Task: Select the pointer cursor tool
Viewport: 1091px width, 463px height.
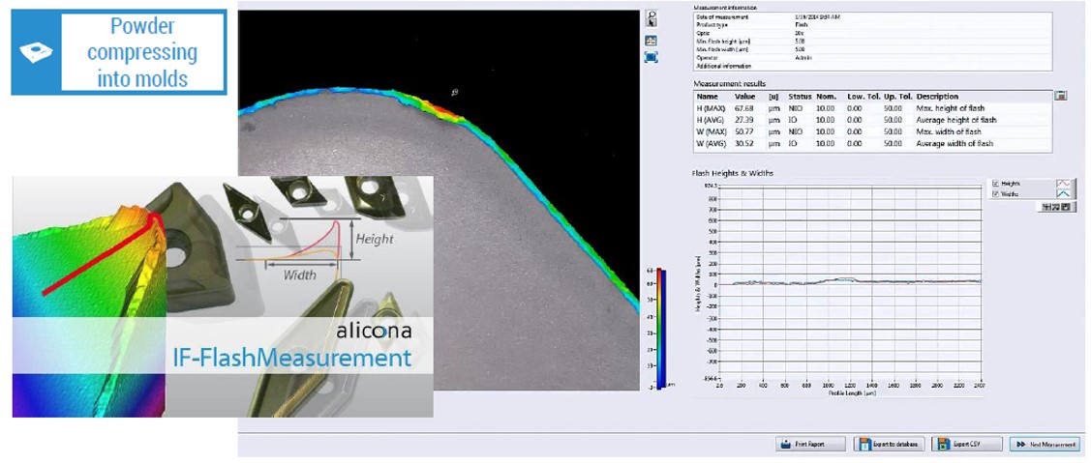Action: click(x=652, y=24)
